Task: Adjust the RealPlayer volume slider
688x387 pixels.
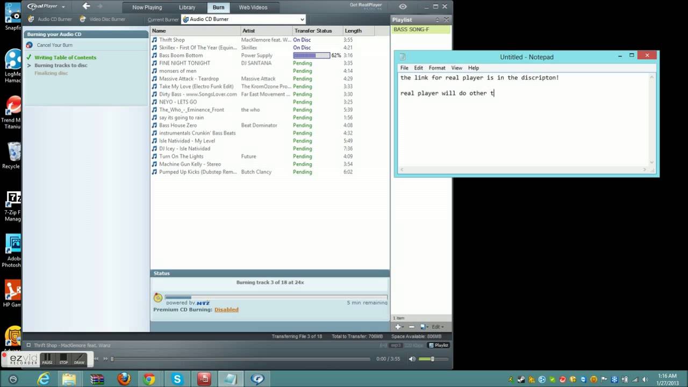Action: point(433,359)
